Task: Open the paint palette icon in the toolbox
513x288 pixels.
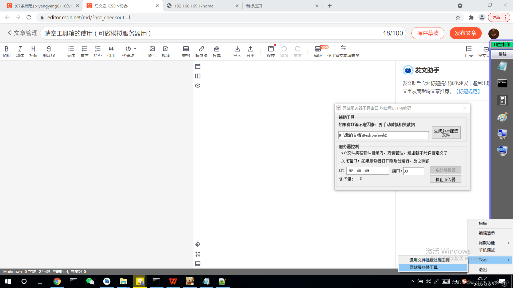Action: click(502, 117)
